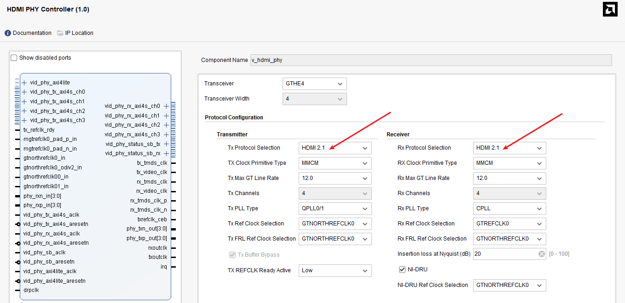Image resolution: width=625 pixels, height=303 pixels.
Task: Click the Tx Buffer Bypass checkbox
Action: pos(232,255)
